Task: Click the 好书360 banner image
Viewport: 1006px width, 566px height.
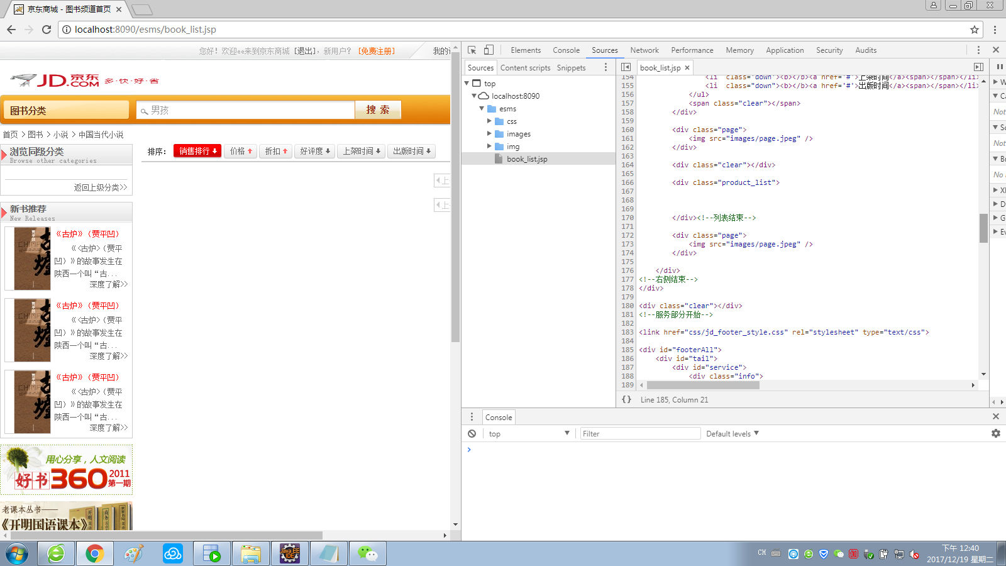Action: 67,470
